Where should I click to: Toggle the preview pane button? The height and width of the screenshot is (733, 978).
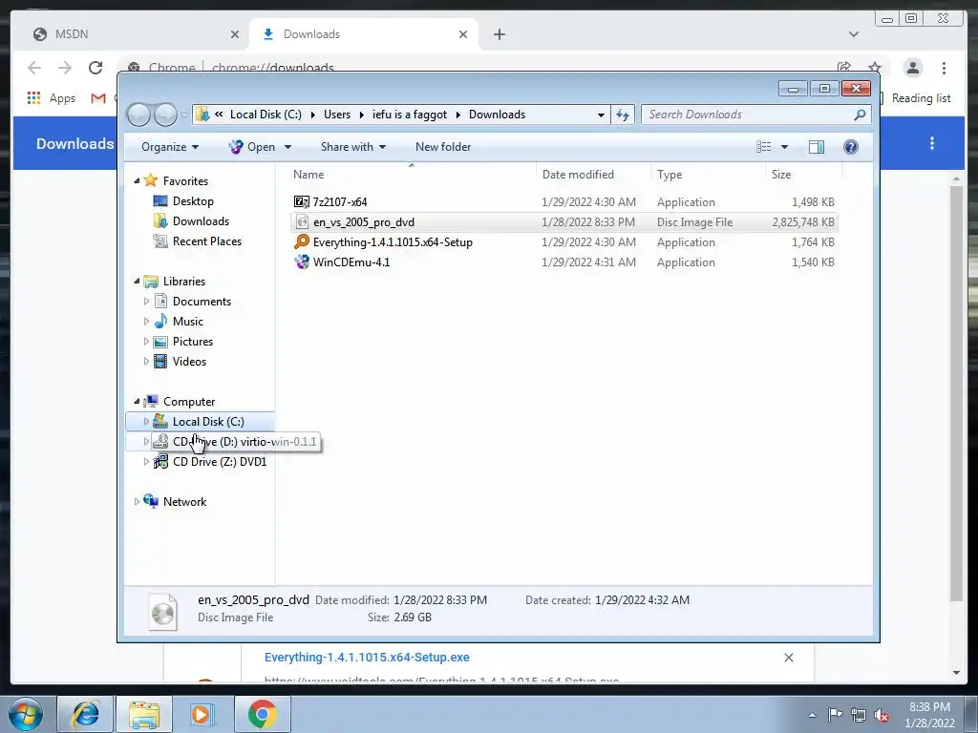[x=817, y=147]
